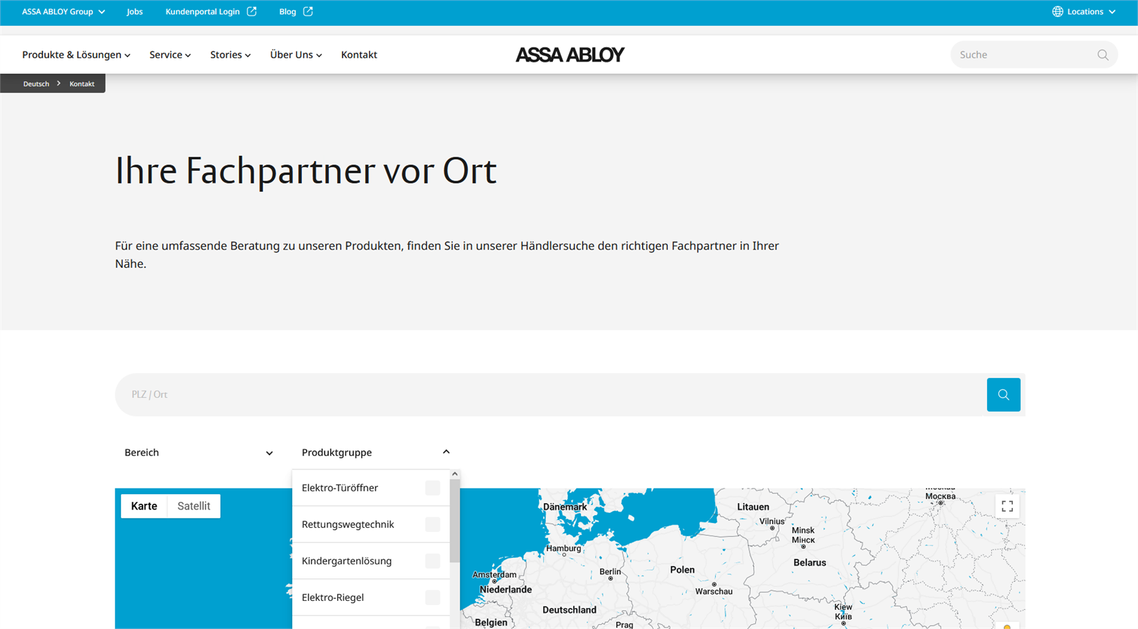Expand the Bereich dropdown
Screen dimensions: 1138x629
(x=199, y=453)
